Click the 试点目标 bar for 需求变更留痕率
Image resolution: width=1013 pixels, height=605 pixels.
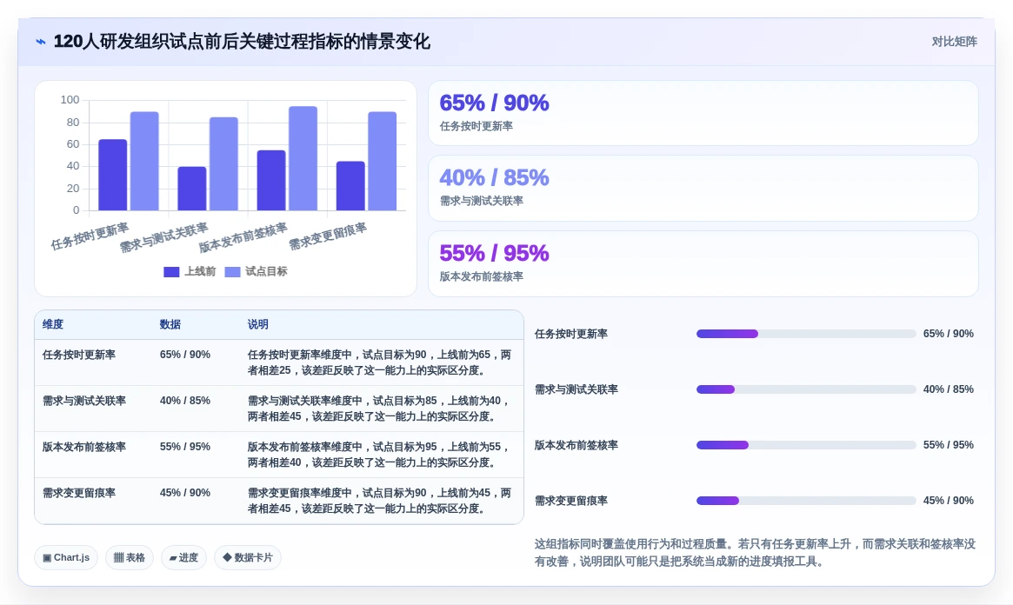pyautogui.click(x=383, y=162)
